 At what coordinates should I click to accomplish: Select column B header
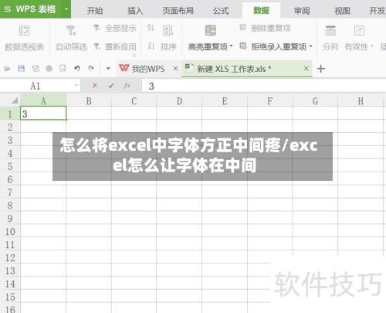click(89, 101)
